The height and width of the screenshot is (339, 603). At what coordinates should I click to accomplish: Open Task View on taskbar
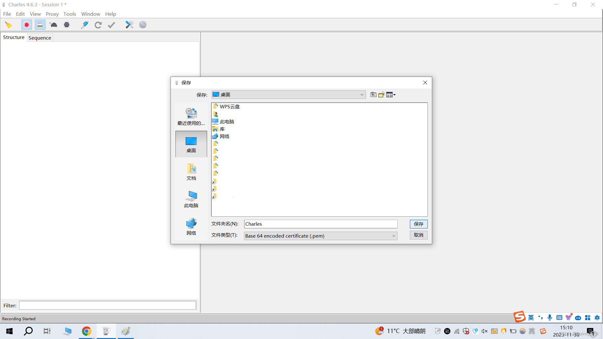pyautogui.click(x=47, y=331)
